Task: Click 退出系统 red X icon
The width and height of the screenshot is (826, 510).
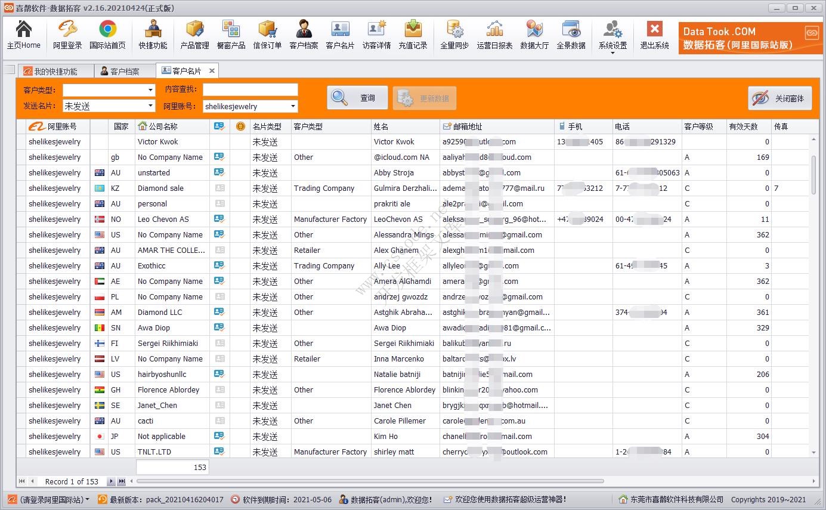Action: 654,29
